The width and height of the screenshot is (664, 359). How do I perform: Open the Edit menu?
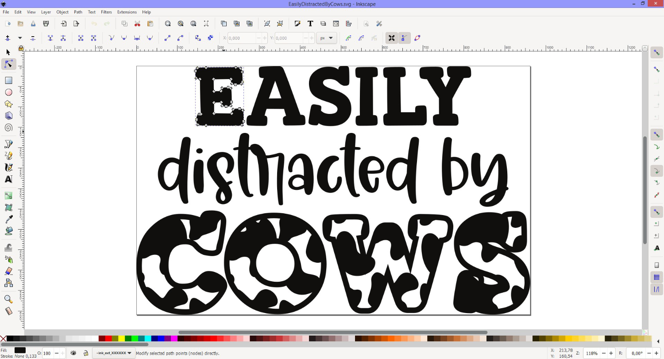[x=18, y=12]
